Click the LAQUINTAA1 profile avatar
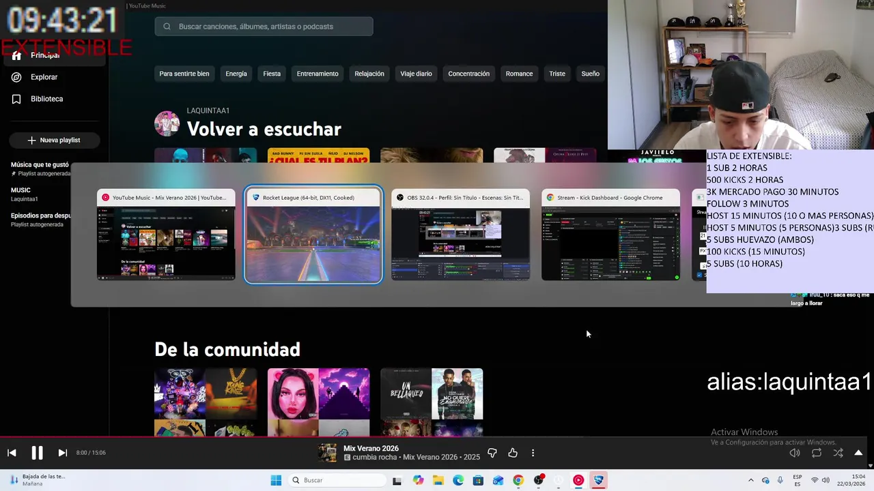The height and width of the screenshot is (491, 874). click(167, 123)
